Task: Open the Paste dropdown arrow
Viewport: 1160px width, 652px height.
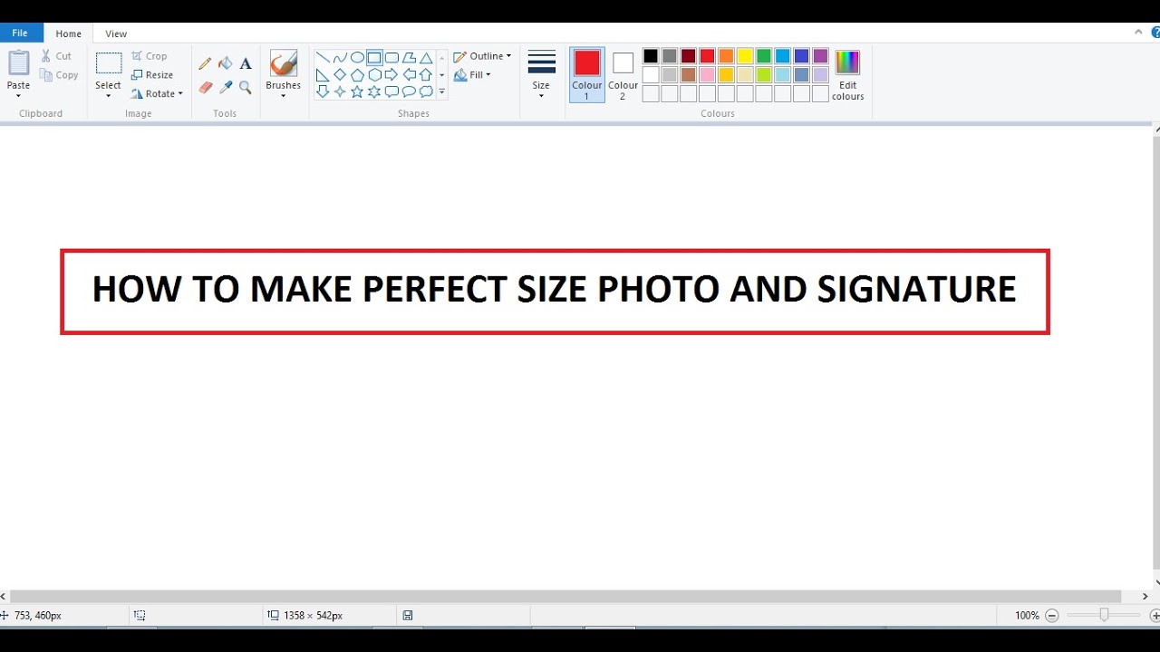Action: [18, 96]
